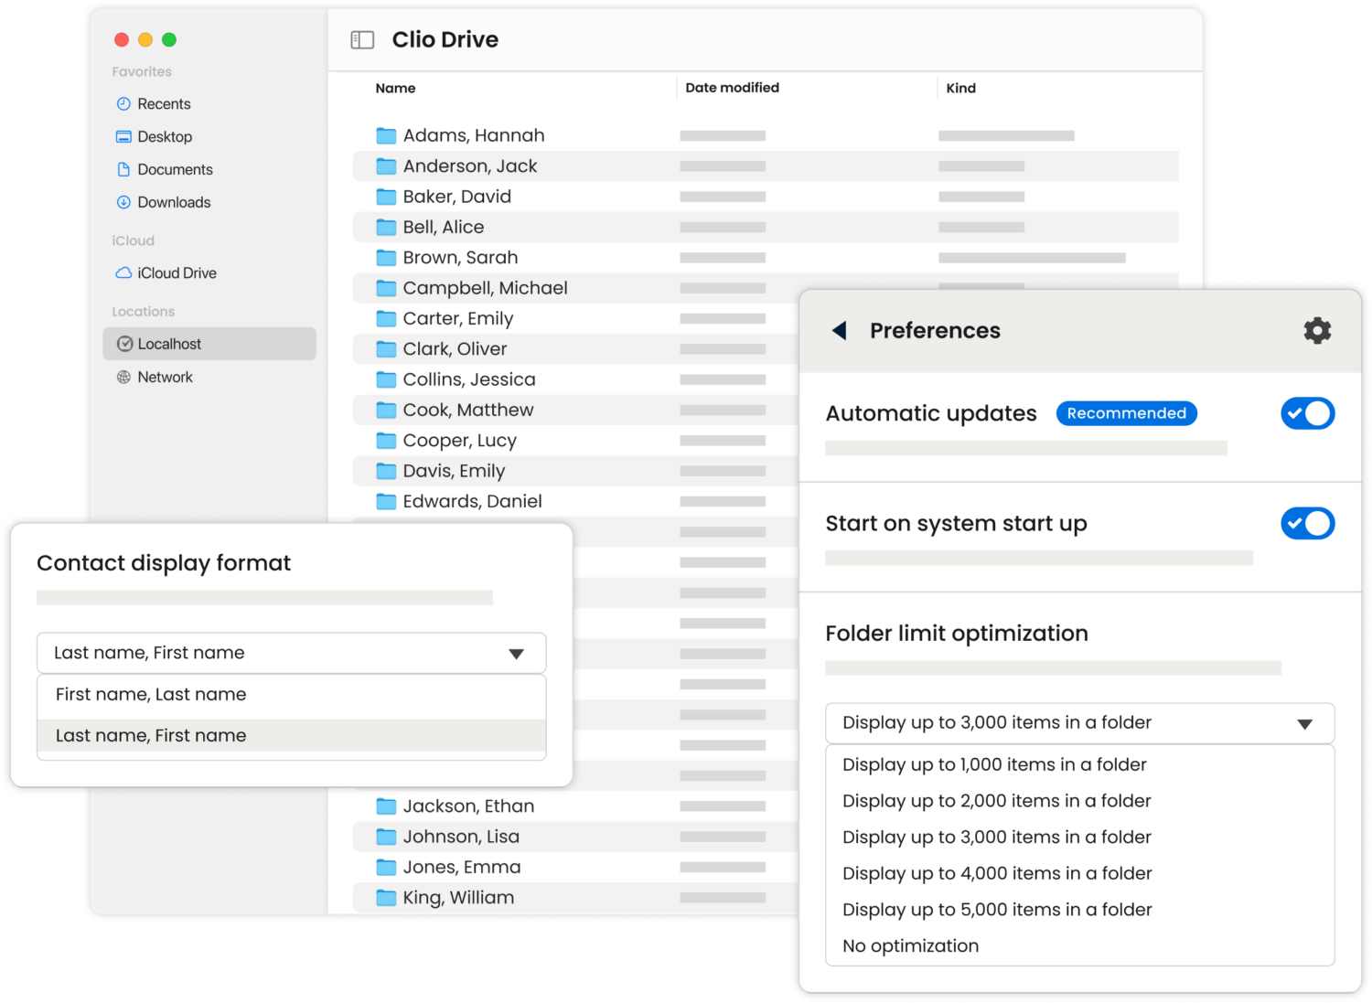Turn off Start on system start up
The height and width of the screenshot is (1003, 1372).
tap(1307, 524)
